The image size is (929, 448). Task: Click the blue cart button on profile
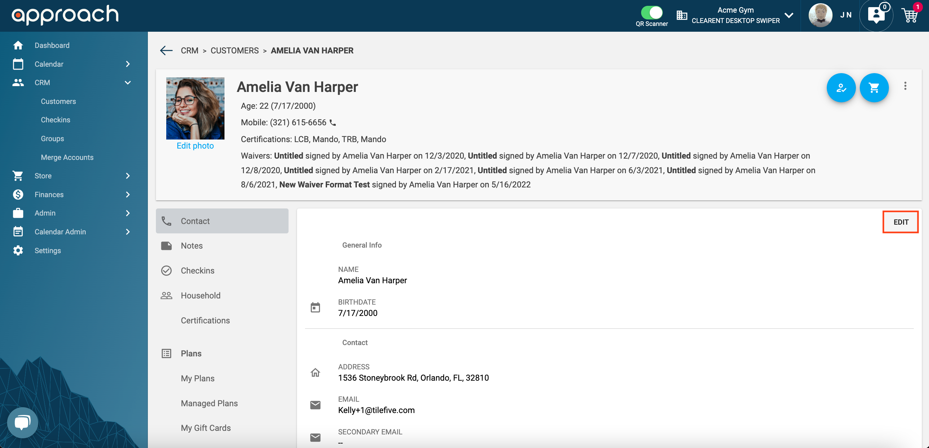874,88
